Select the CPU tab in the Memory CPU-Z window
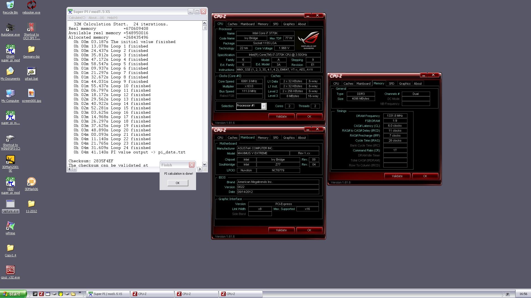 coord(336,84)
